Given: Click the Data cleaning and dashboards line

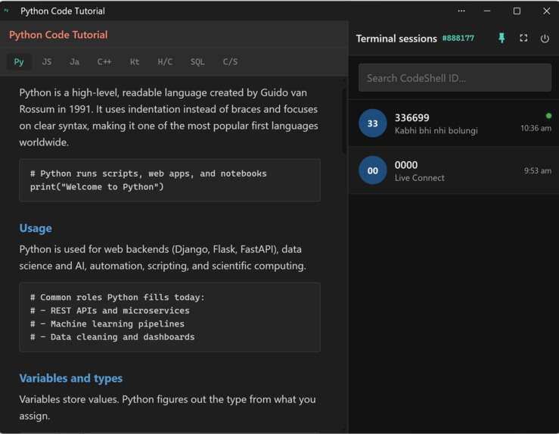Looking at the screenshot, I should [x=113, y=337].
